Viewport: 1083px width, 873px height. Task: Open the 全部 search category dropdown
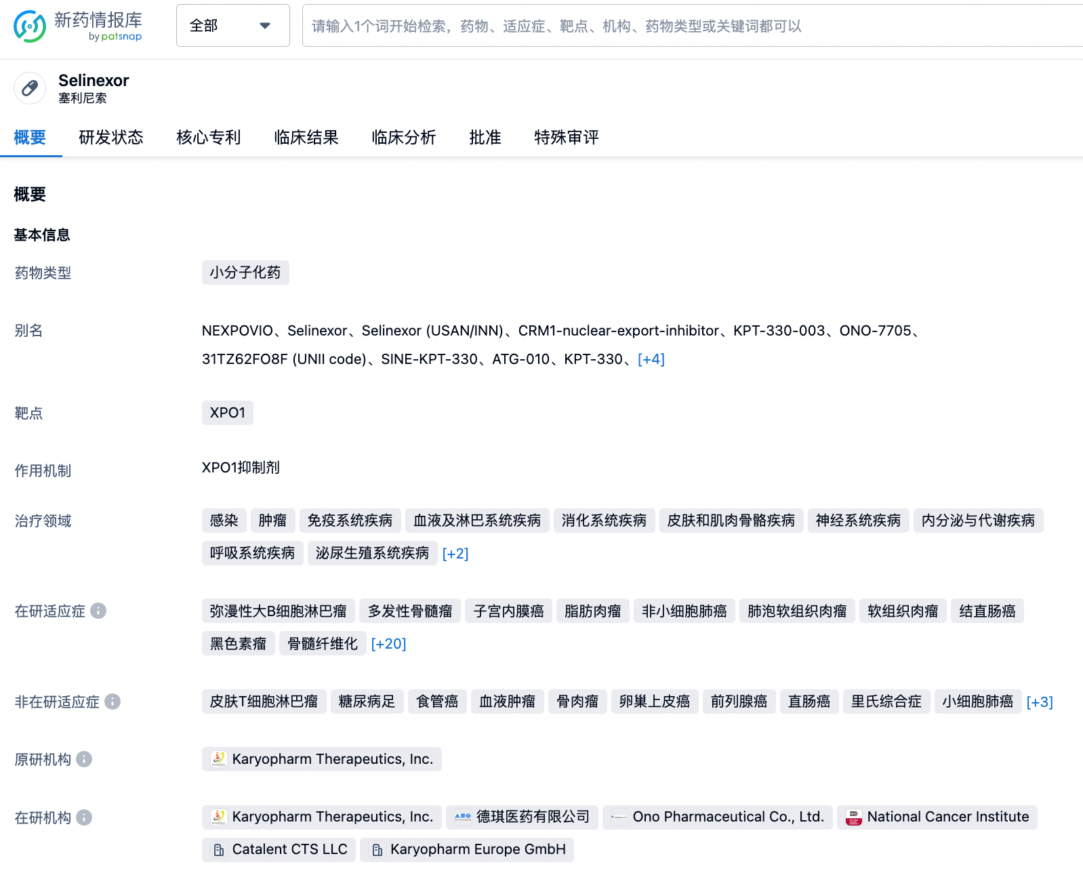(x=232, y=26)
